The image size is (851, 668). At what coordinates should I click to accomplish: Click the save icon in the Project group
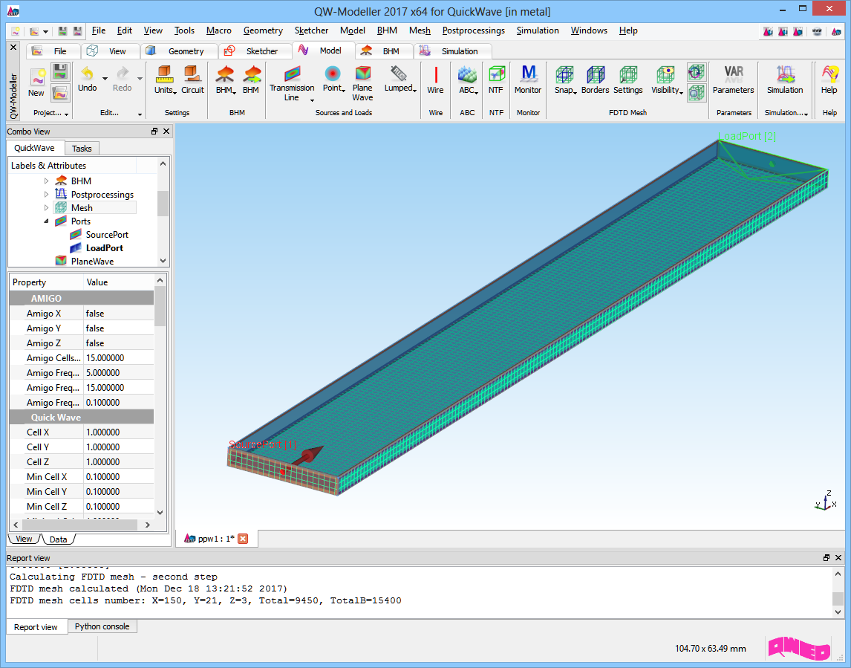(x=60, y=71)
